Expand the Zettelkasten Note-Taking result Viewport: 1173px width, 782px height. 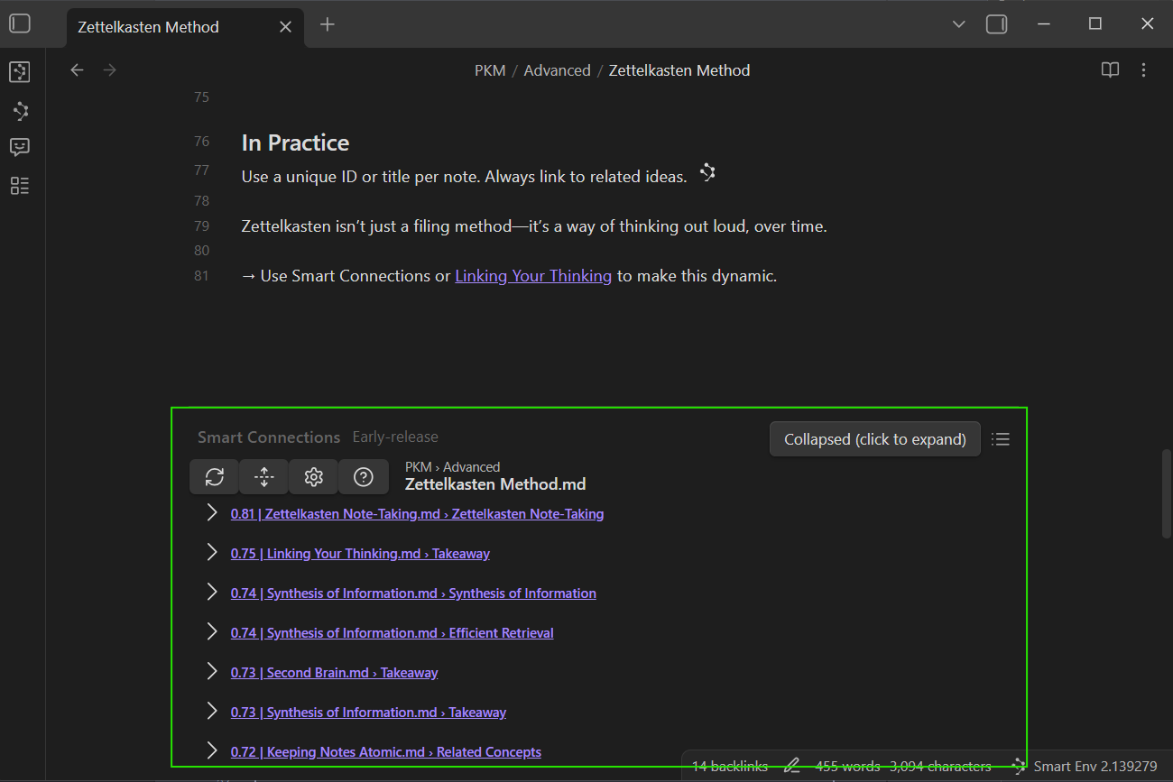(212, 513)
